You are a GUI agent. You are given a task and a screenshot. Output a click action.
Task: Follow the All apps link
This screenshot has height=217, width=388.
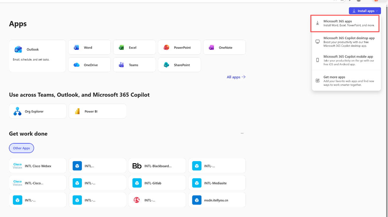click(236, 77)
